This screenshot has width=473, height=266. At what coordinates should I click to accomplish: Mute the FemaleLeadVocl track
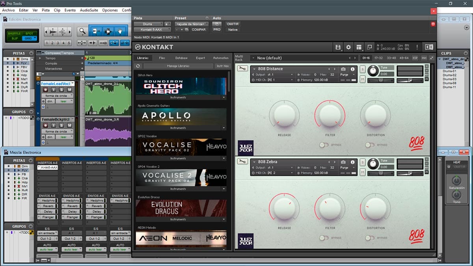[x=69, y=90]
